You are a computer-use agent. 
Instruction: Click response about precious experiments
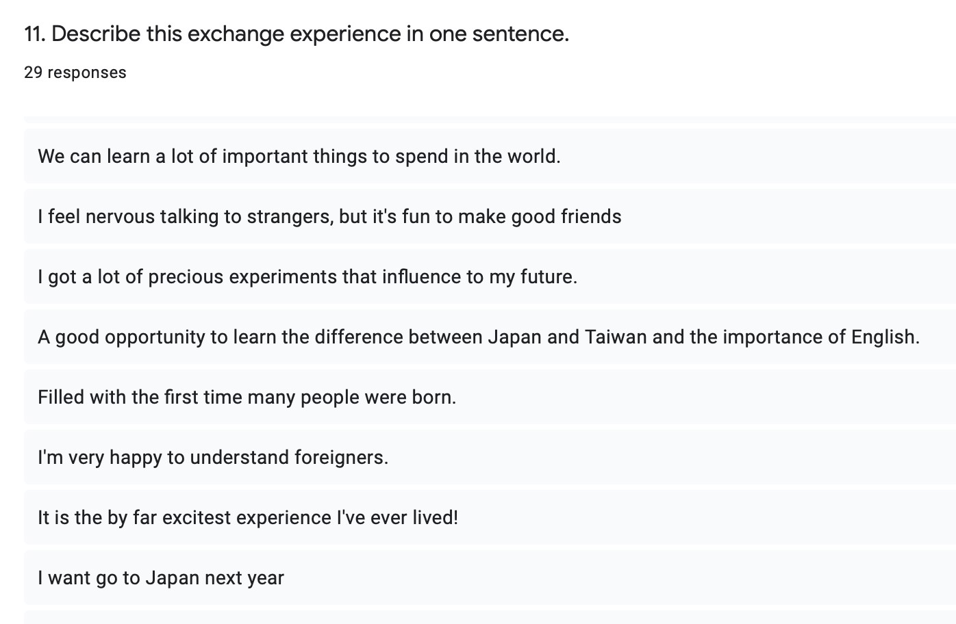tap(490, 276)
